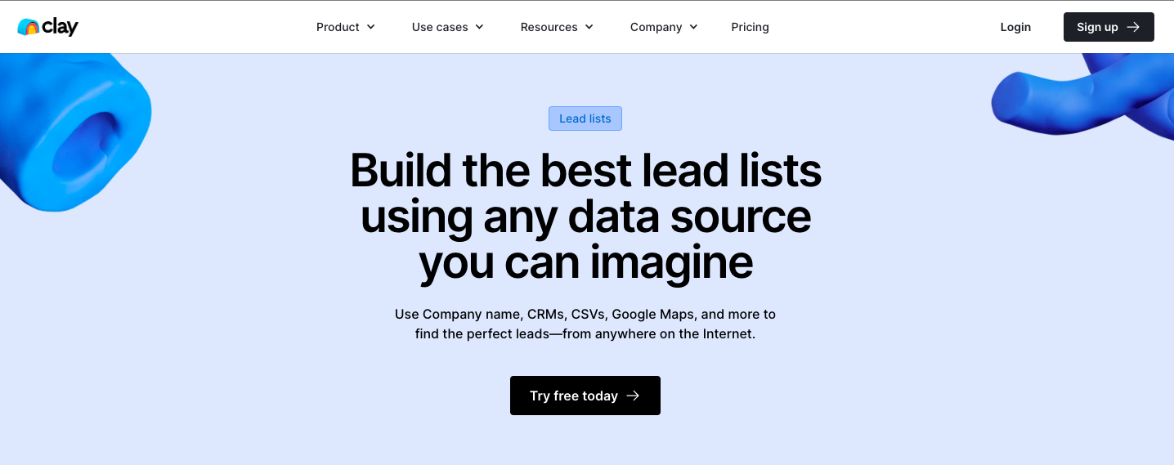
Task: Expand the Product chevron arrow
Action: point(371,27)
